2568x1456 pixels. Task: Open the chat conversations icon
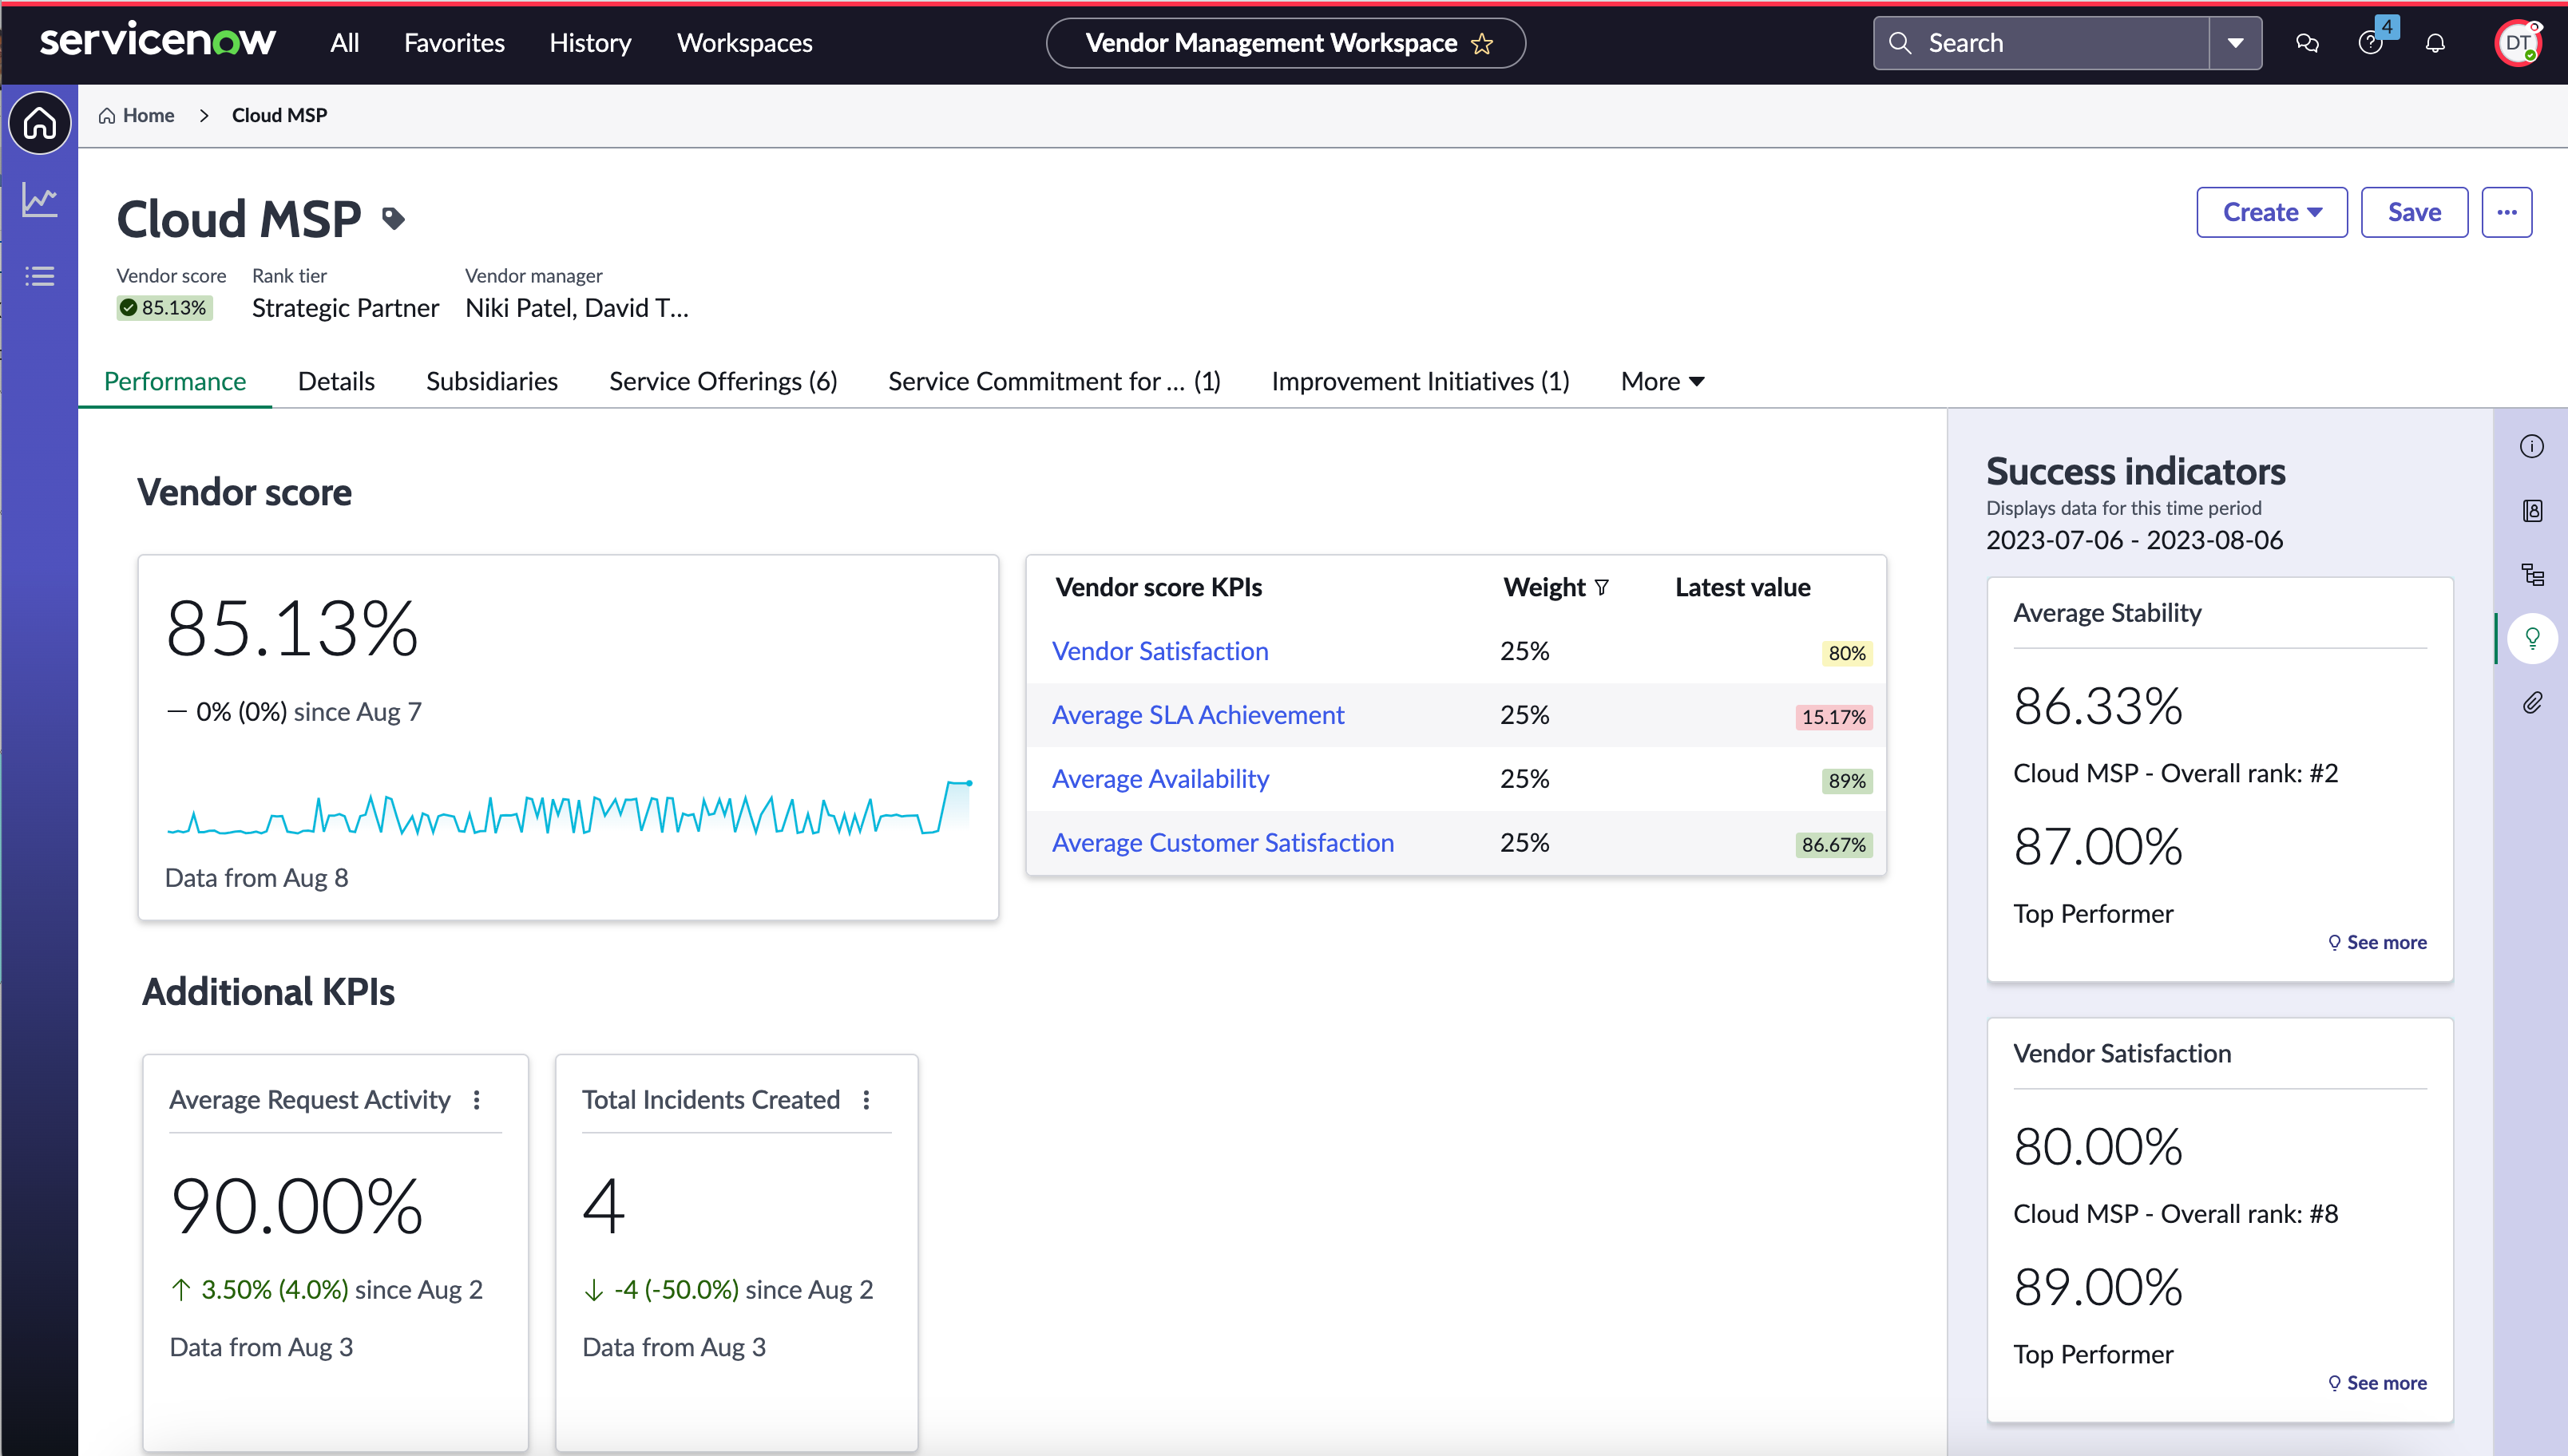click(x=2307, y=43)
